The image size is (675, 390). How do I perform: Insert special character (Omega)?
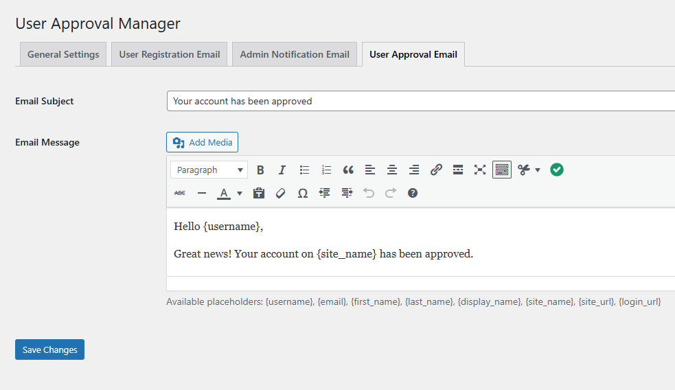[x=302, y=193]
